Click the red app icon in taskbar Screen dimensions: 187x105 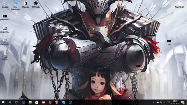44,102
